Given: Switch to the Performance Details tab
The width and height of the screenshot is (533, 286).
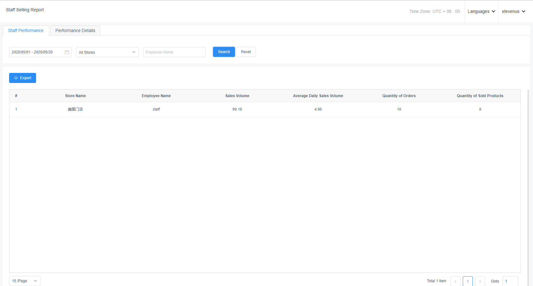Looking at the screenshot, I should click(75, 30).
